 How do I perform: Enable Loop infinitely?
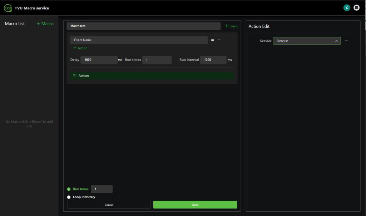coord(69,197)
